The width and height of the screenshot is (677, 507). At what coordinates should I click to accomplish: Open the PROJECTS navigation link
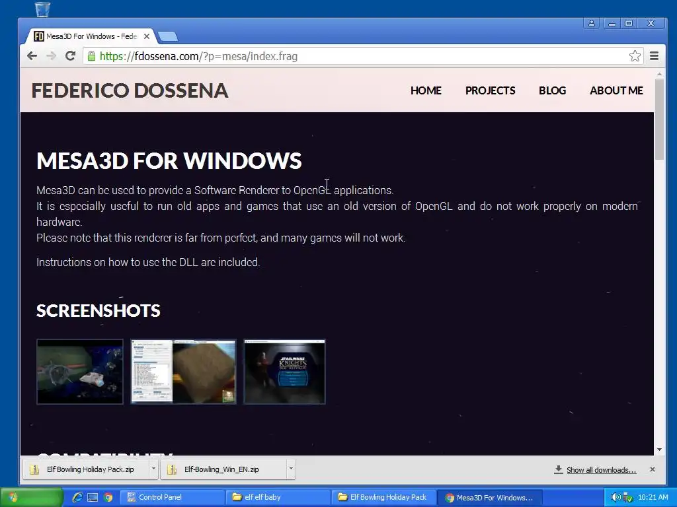click(x=490, y=90)
